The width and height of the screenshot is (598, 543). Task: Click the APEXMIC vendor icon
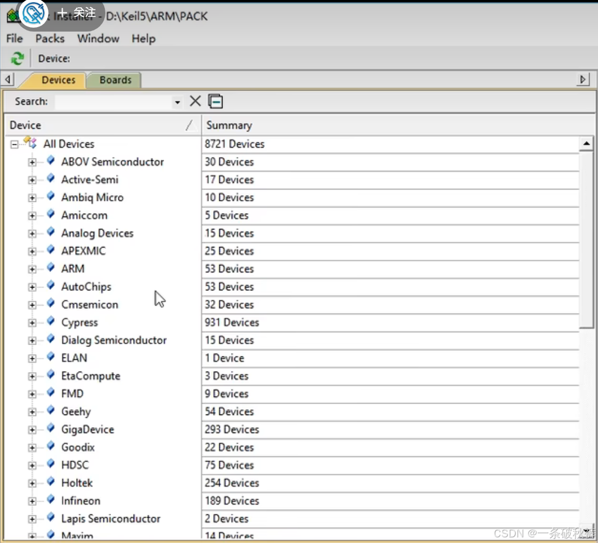[51, 250]
